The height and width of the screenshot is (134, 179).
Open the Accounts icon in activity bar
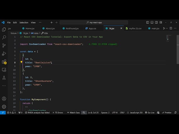point(4,99)
